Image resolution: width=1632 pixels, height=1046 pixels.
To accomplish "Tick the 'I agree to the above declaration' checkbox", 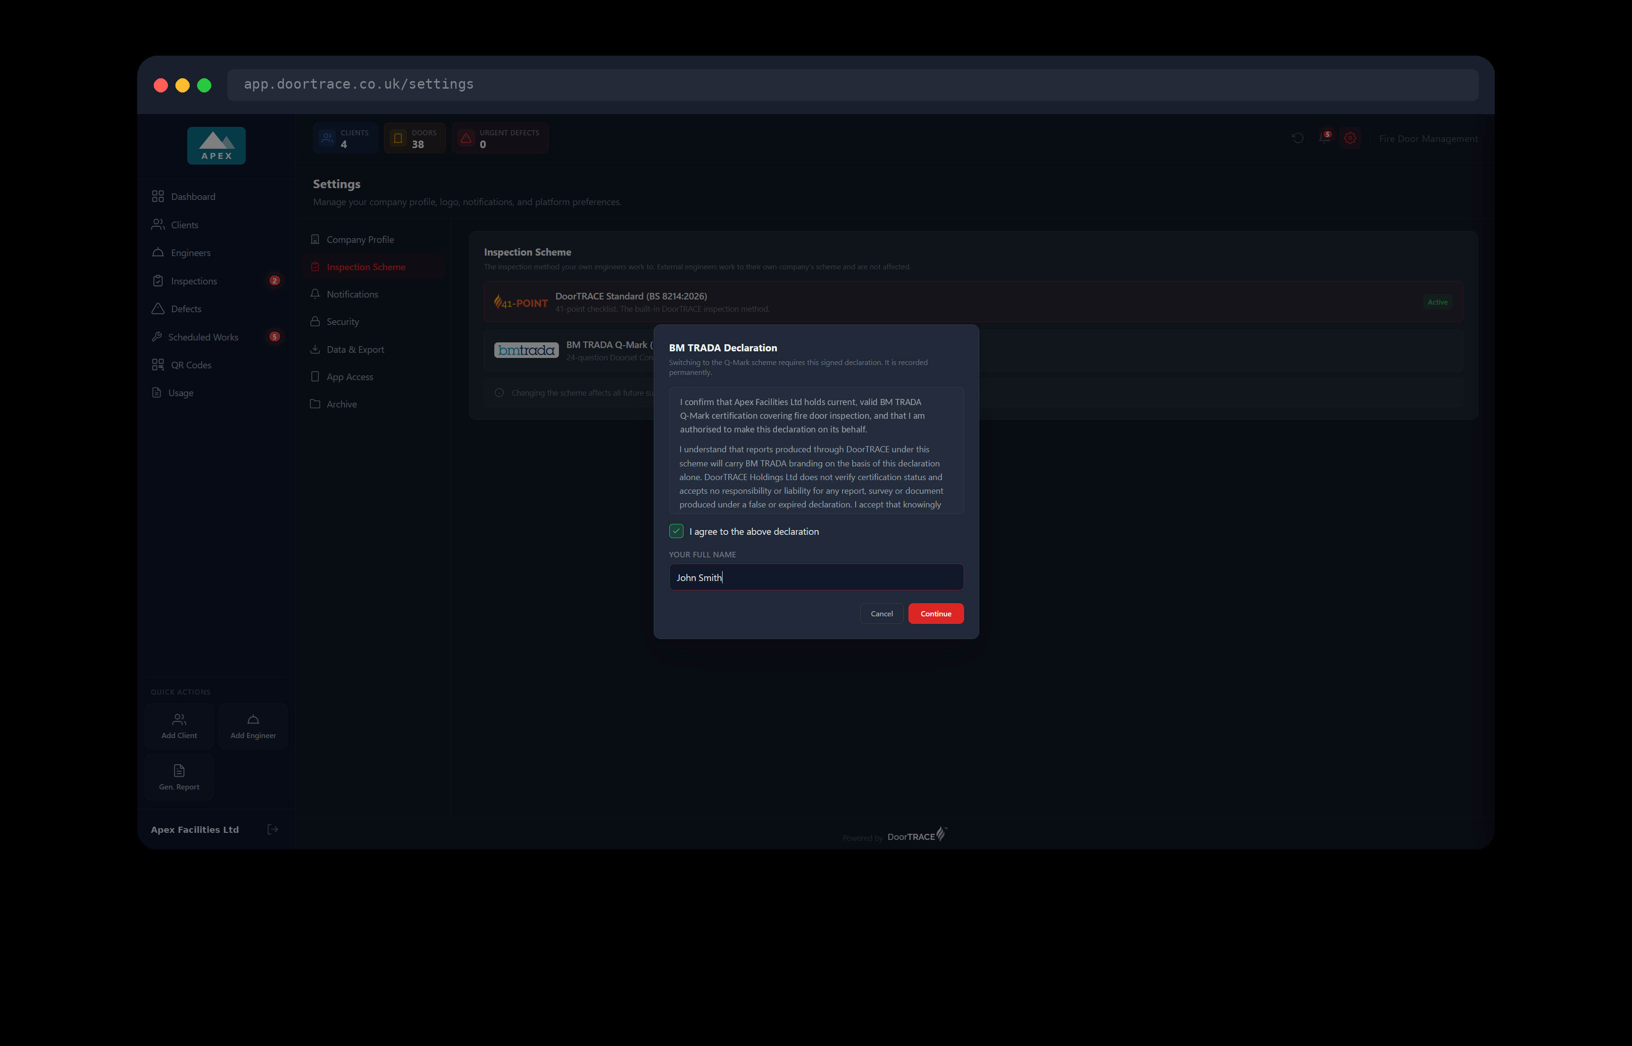I will coord(676,531).
